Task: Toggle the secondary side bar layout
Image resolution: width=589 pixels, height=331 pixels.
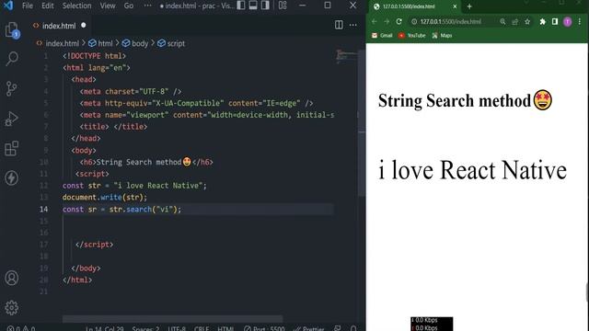Action: click(x=265, y=6)
